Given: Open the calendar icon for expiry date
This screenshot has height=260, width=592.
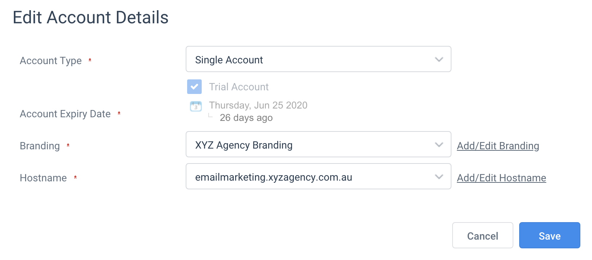Looking at the screenshot, I should click(196, 106).
